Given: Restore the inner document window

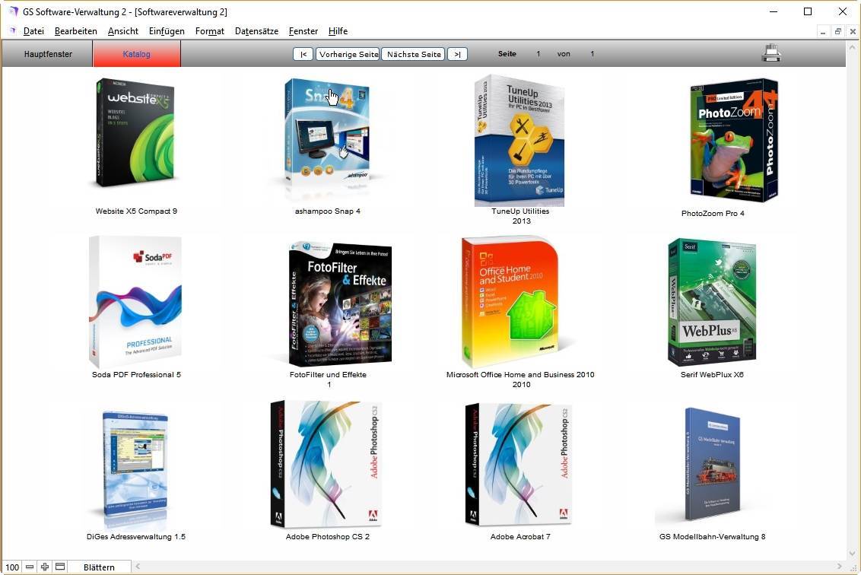Looking at the screenshot, I should pyautogui.click(x=837, y=31).
